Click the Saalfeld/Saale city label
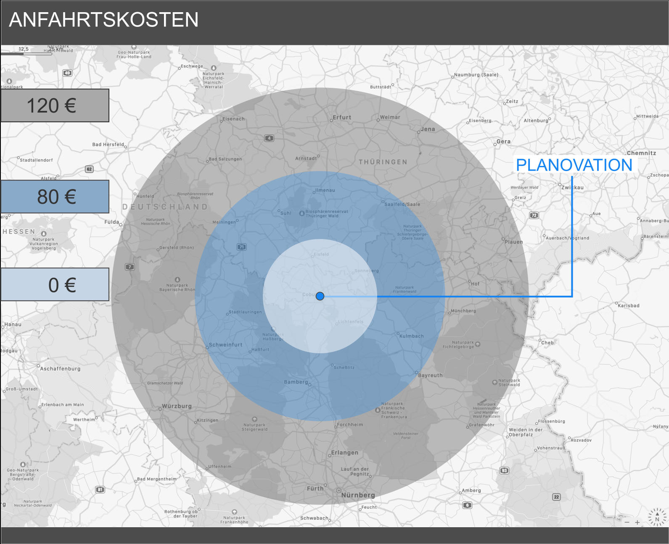 (x=402, y=204)
